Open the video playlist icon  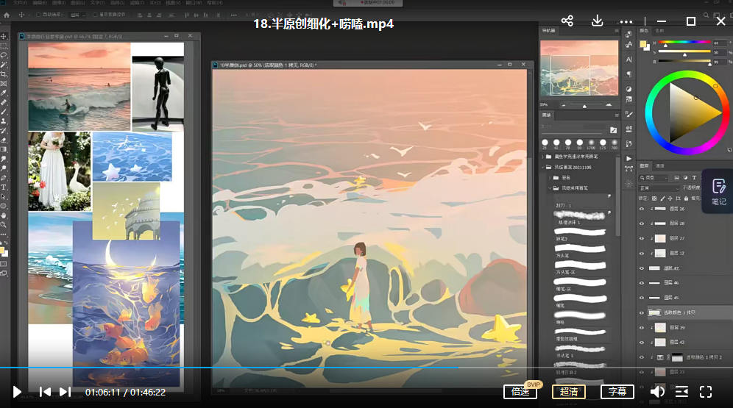681,392
